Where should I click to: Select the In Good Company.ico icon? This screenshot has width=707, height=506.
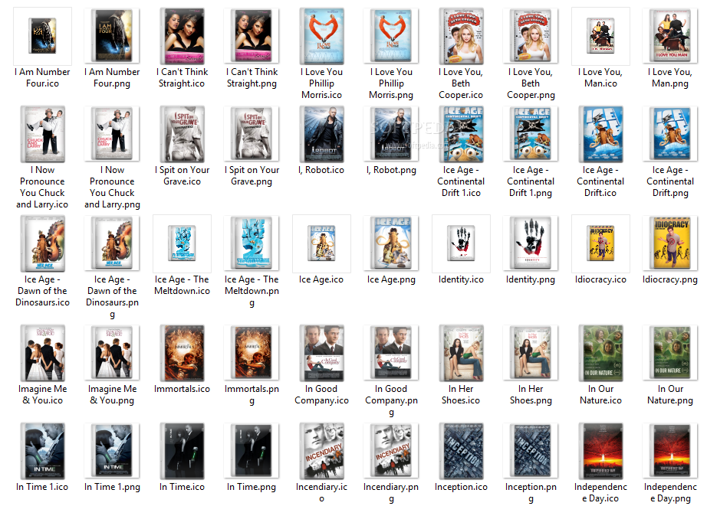322,353
